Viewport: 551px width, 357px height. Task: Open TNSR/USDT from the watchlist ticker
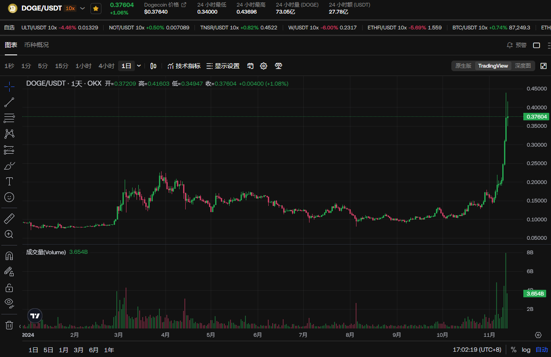(238, 27)
